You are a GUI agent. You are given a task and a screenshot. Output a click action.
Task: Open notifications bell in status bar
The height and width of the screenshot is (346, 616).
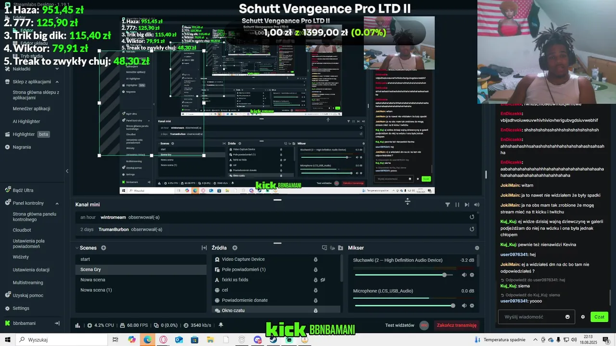[221, 325]
